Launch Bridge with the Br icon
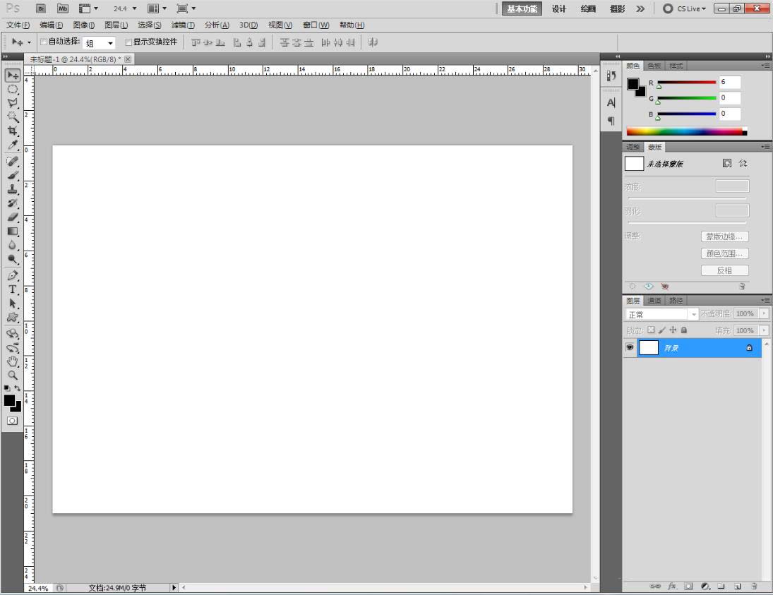The width and height of the screenshot is (773, 595). tap(42, 8)
